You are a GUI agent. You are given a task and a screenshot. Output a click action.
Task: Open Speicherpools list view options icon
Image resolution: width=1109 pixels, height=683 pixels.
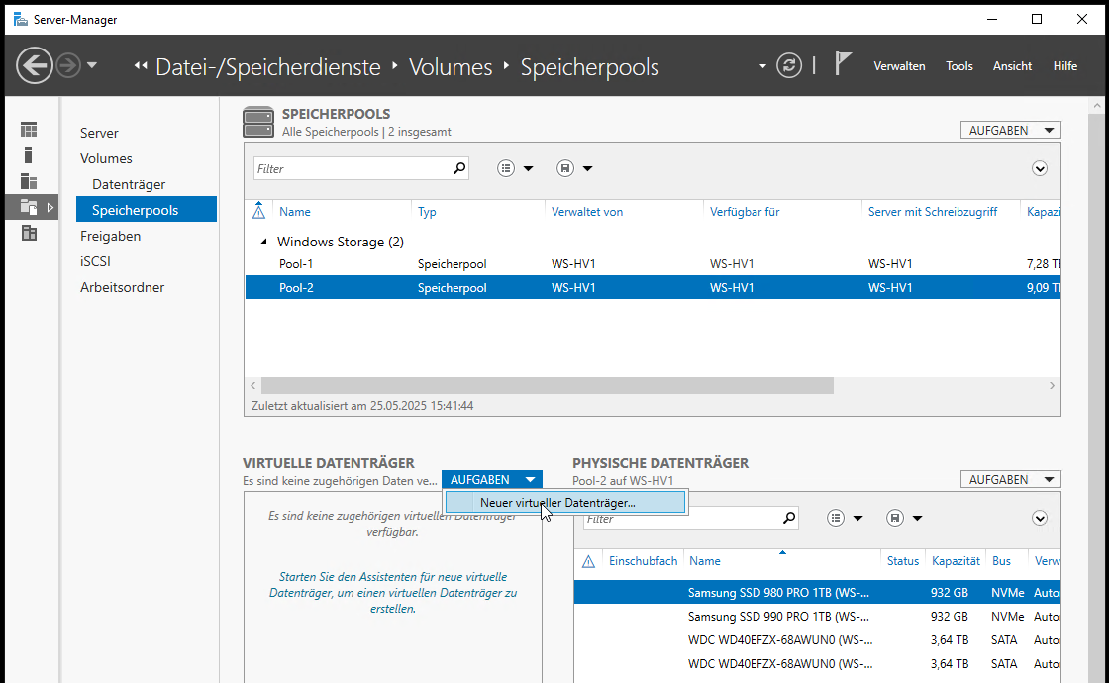pyautogui.click(x=505, y=168)
